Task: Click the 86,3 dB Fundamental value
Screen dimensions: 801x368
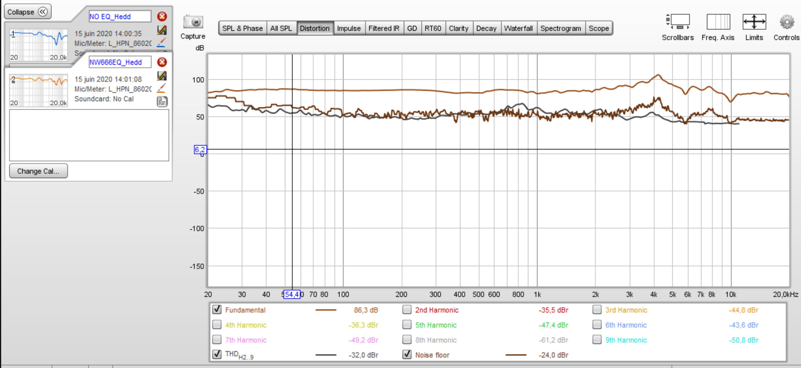Action: [366, 310]
